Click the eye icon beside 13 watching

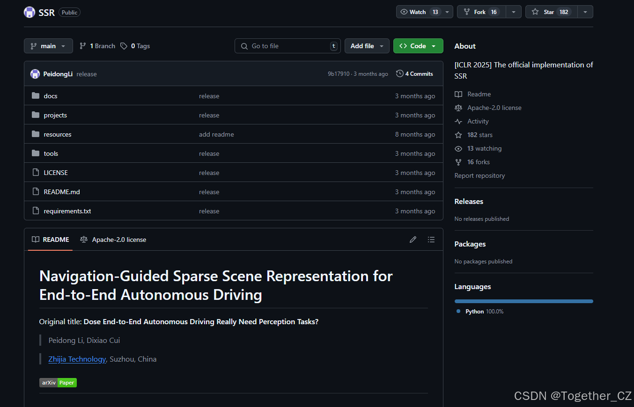click(458, 148)
